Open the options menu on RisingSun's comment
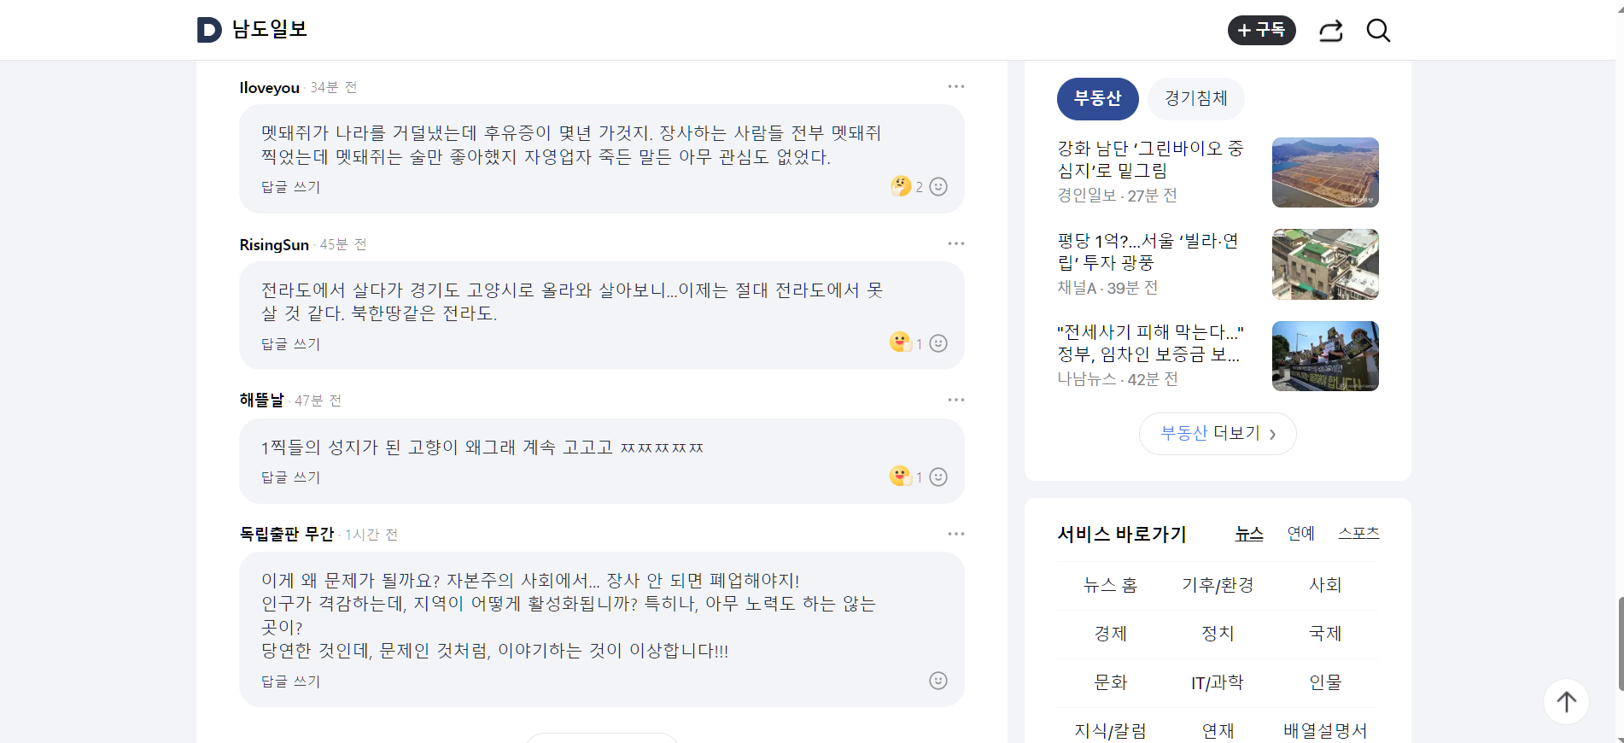This screenshot has height=743, width=1624. point(956,243)
